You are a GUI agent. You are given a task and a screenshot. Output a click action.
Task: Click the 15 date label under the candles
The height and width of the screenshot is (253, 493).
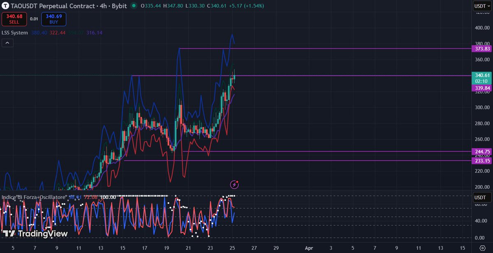[x=122, y=248]
